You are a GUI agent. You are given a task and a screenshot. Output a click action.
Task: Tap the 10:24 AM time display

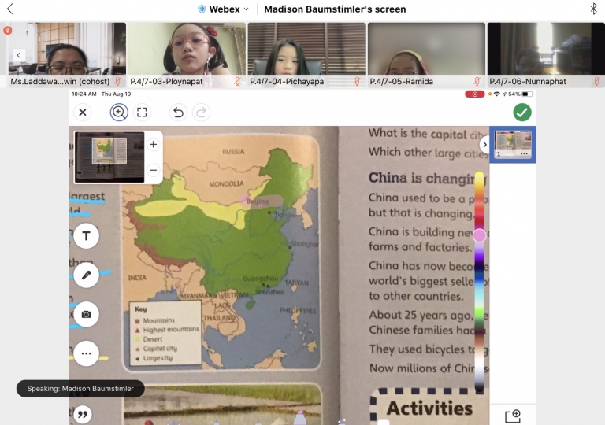[84, 94]
